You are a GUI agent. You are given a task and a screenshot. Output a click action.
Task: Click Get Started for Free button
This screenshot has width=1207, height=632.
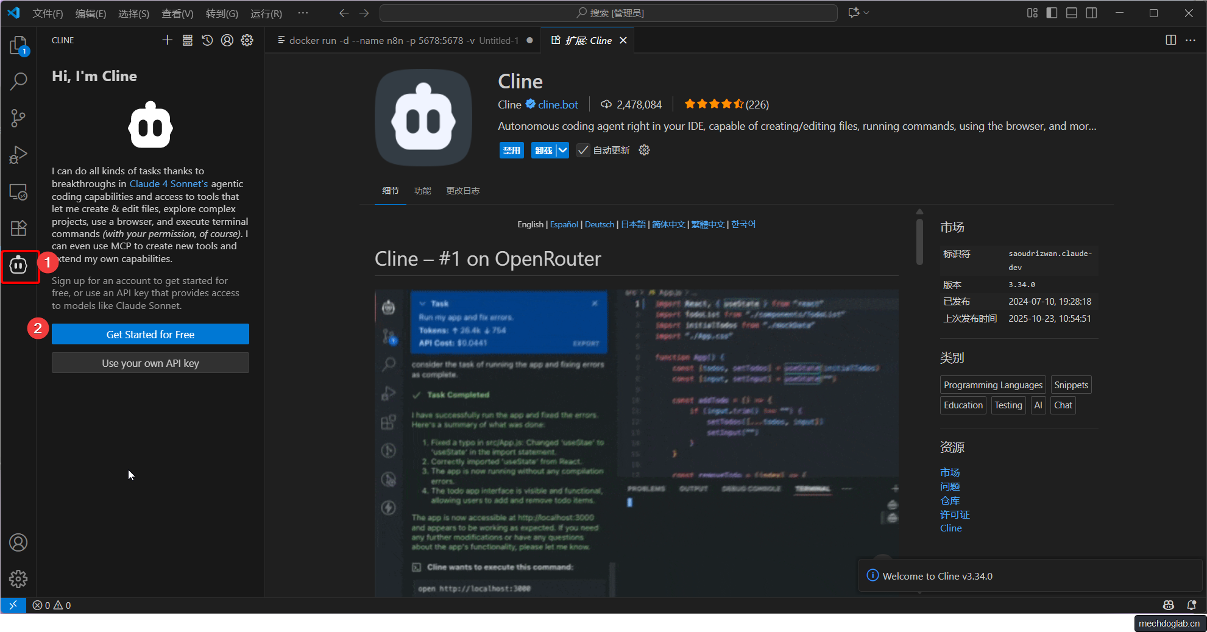click(x=150, y=335)
